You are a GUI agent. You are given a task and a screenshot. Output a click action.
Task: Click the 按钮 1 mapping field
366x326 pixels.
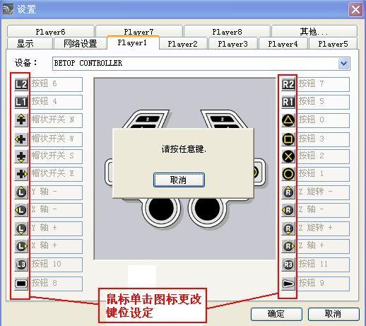coord(323,174)
